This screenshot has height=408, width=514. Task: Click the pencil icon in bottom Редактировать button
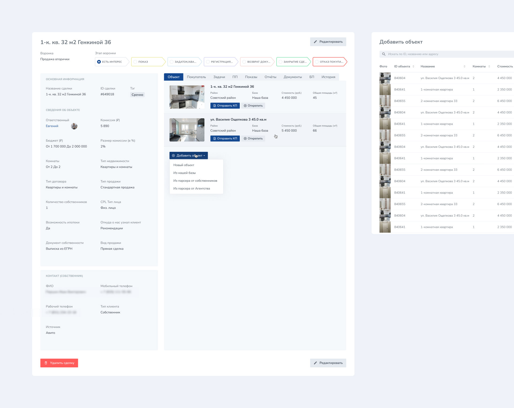coord(315,363)
